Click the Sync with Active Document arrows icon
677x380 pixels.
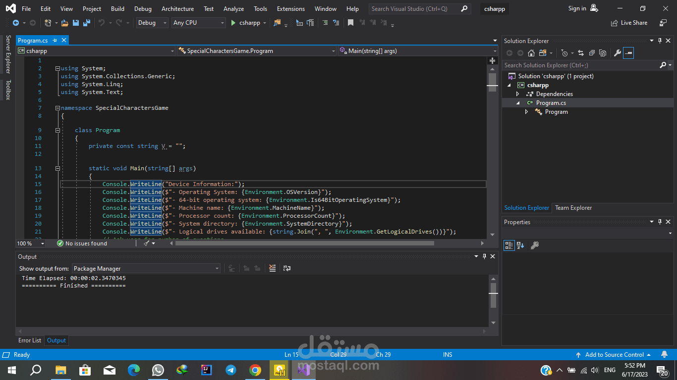pyautogui.click(x=581, y=53)
